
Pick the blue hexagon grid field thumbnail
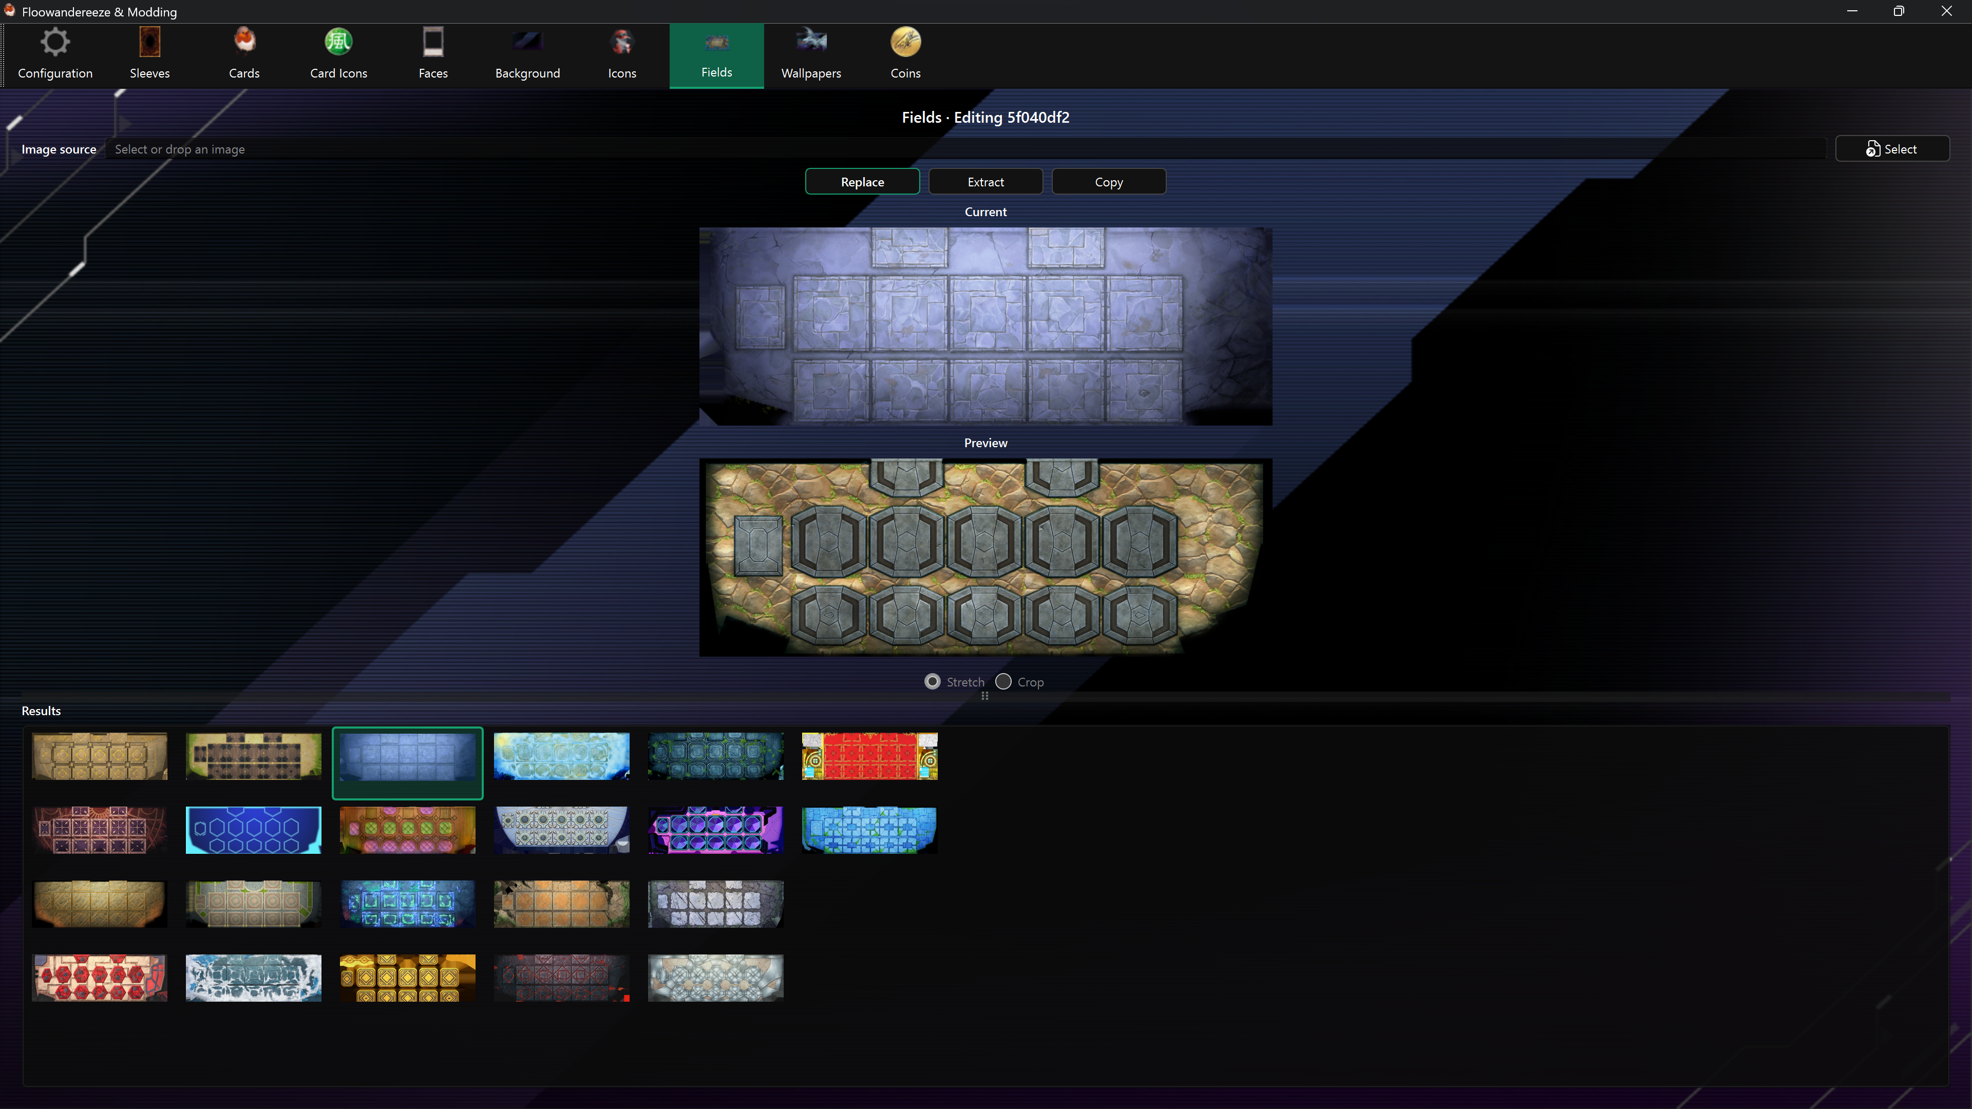[x=253, y=830]
